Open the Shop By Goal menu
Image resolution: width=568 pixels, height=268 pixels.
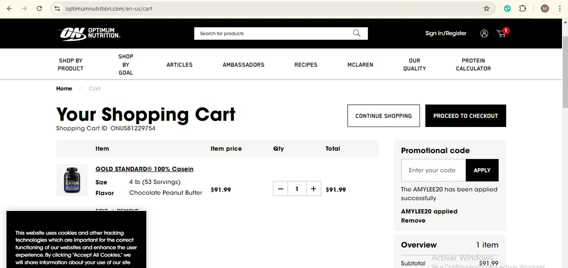126,65
